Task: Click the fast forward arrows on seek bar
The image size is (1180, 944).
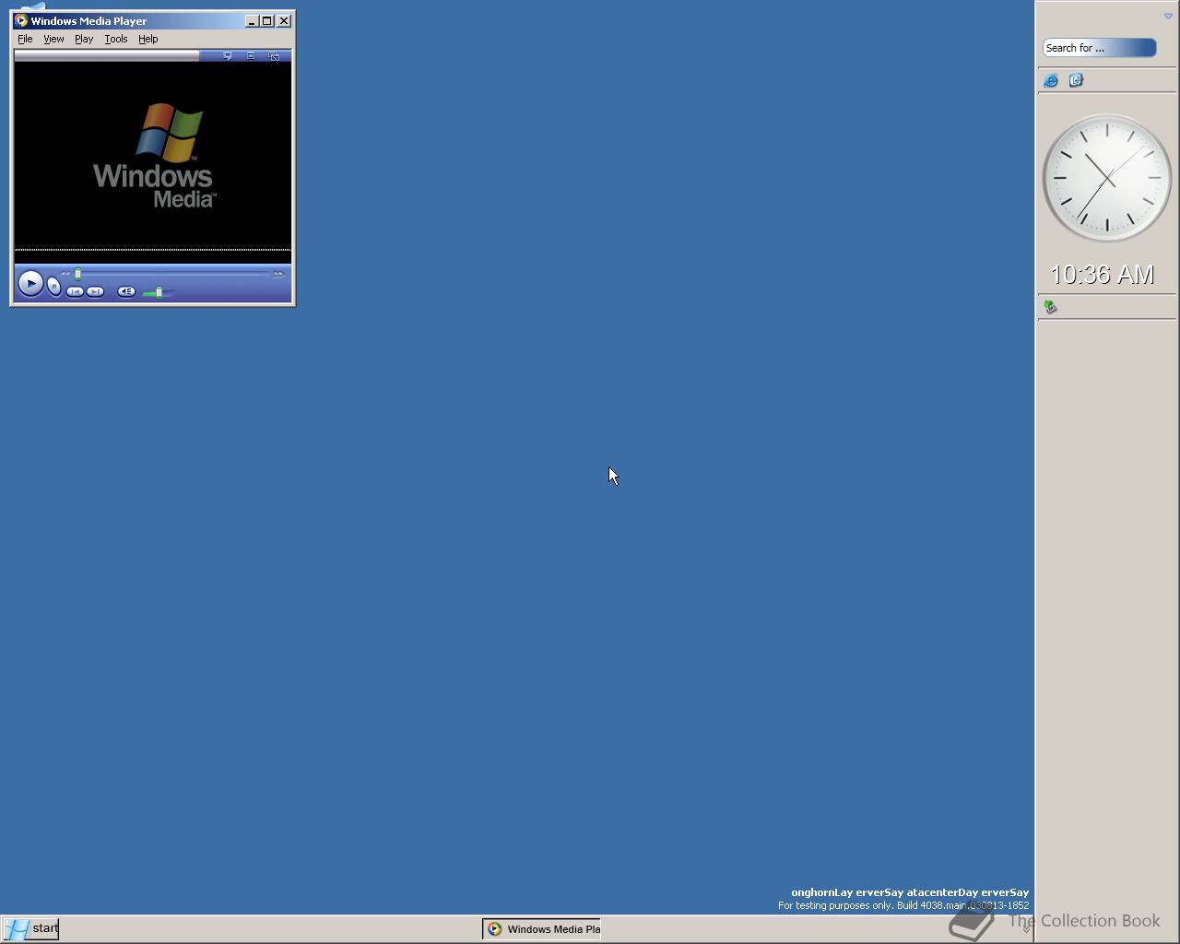Action: click(x=278, y=274)
